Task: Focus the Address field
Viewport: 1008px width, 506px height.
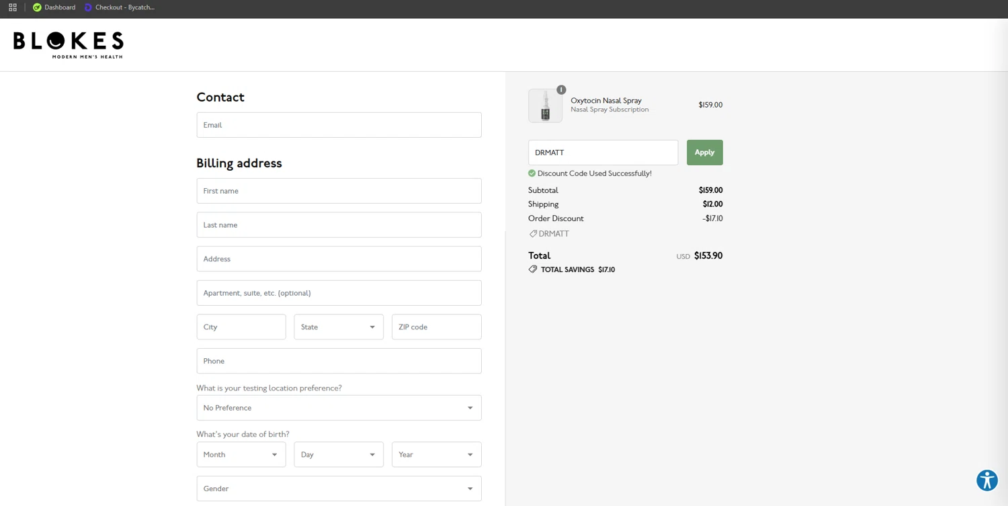Action: point(339,259)
